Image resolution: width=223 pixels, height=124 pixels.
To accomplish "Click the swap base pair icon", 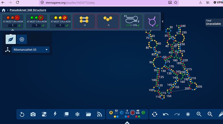I will [154, 114].
